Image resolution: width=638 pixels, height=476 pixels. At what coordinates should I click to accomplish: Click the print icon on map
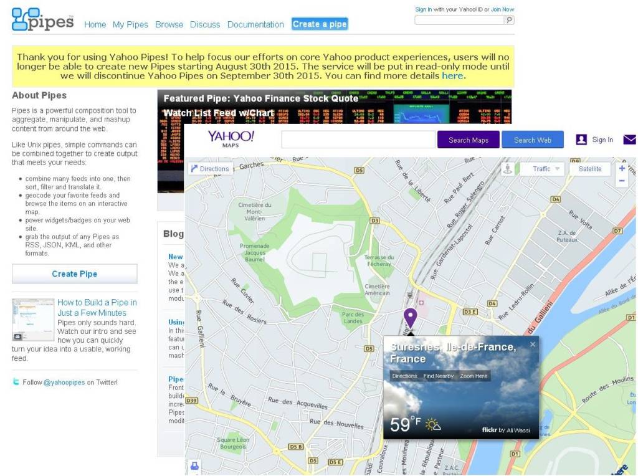tap(194, 466)
